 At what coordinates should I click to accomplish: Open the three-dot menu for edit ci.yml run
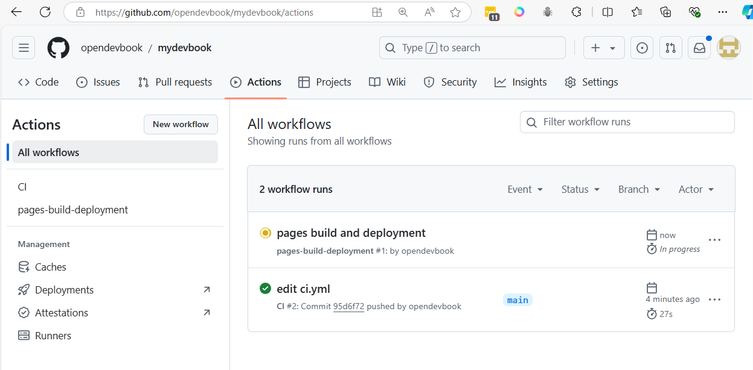tap(714, 299)
